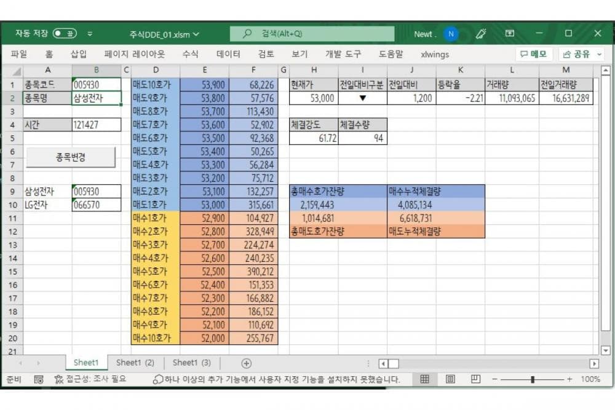The width and height of the screenshot is (615, 410).
Task: Open the xlwings ribbon tab
Action: pos(435,55)
